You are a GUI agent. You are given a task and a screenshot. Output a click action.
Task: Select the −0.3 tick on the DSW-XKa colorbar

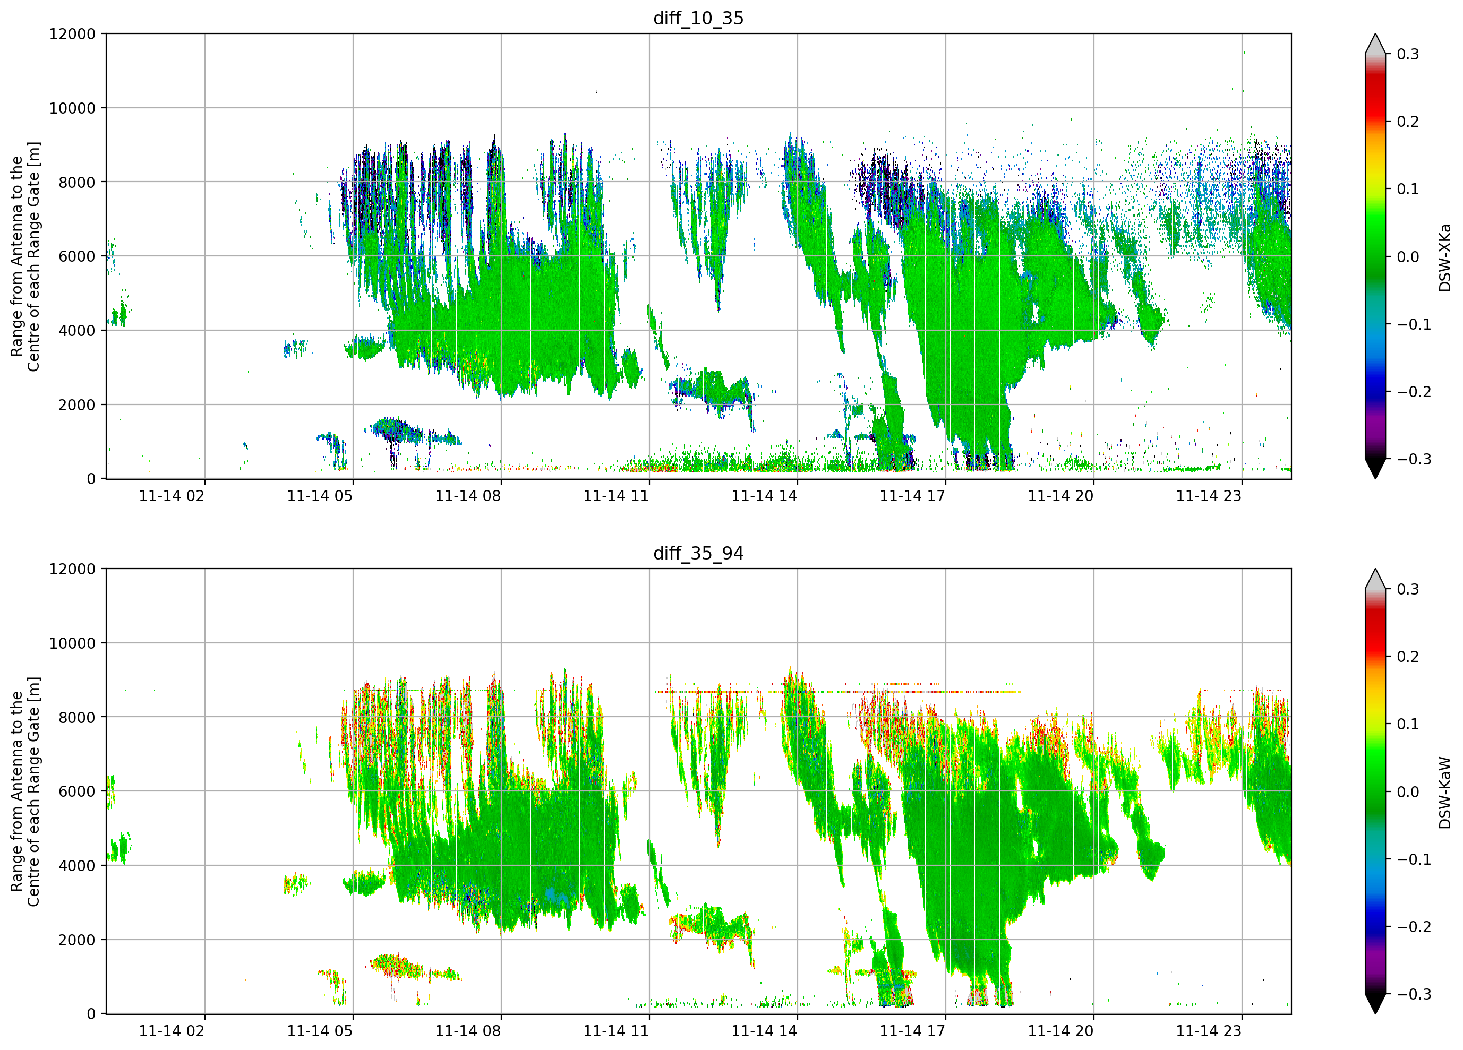click(1414, 459)
